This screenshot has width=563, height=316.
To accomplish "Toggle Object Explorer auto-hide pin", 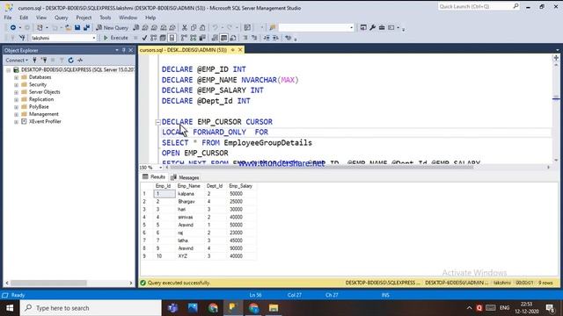I will pos(124,50).
